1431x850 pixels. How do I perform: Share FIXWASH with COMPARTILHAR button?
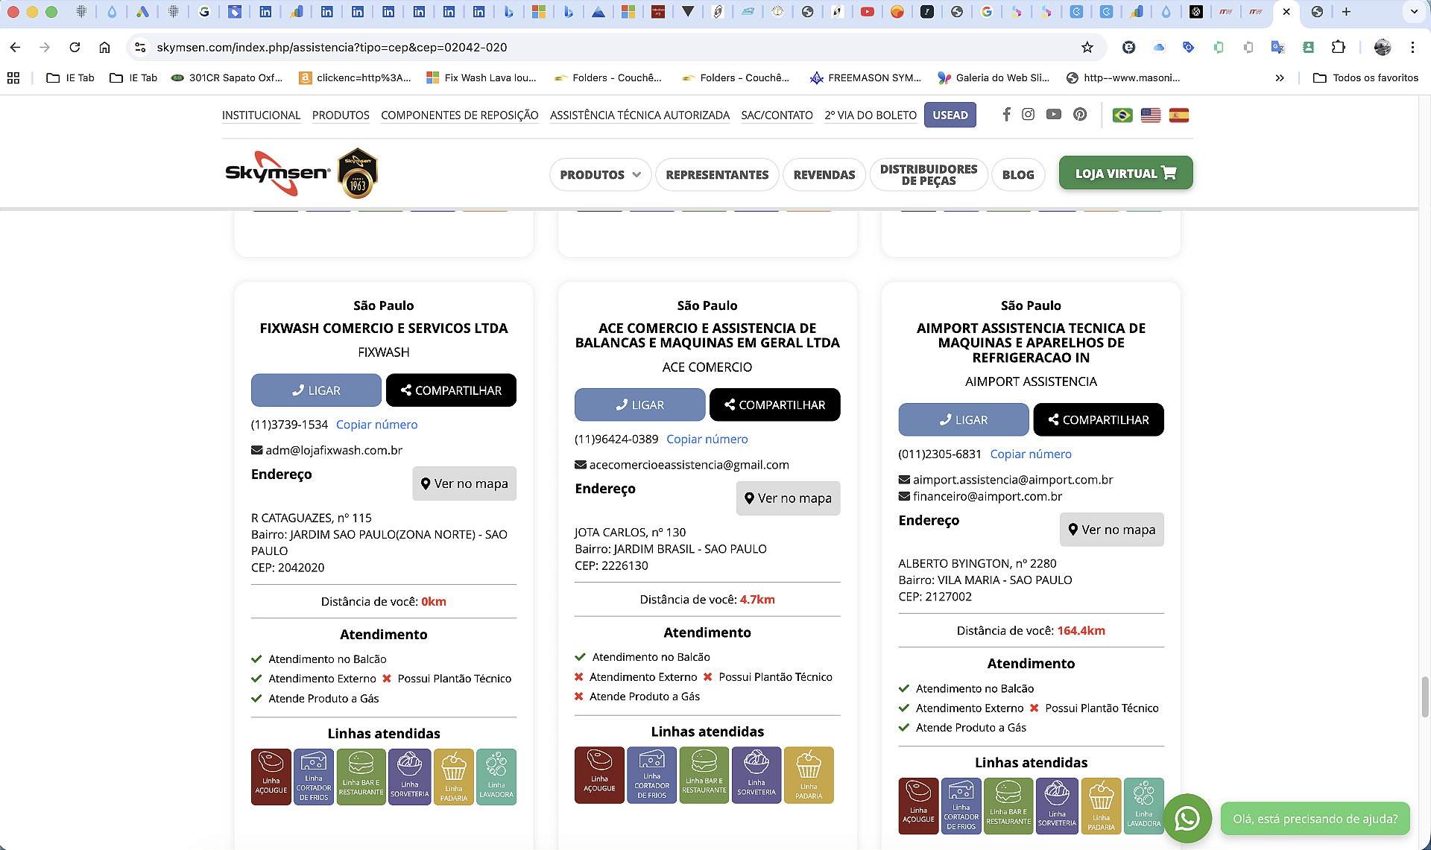(x=451, y=390)
